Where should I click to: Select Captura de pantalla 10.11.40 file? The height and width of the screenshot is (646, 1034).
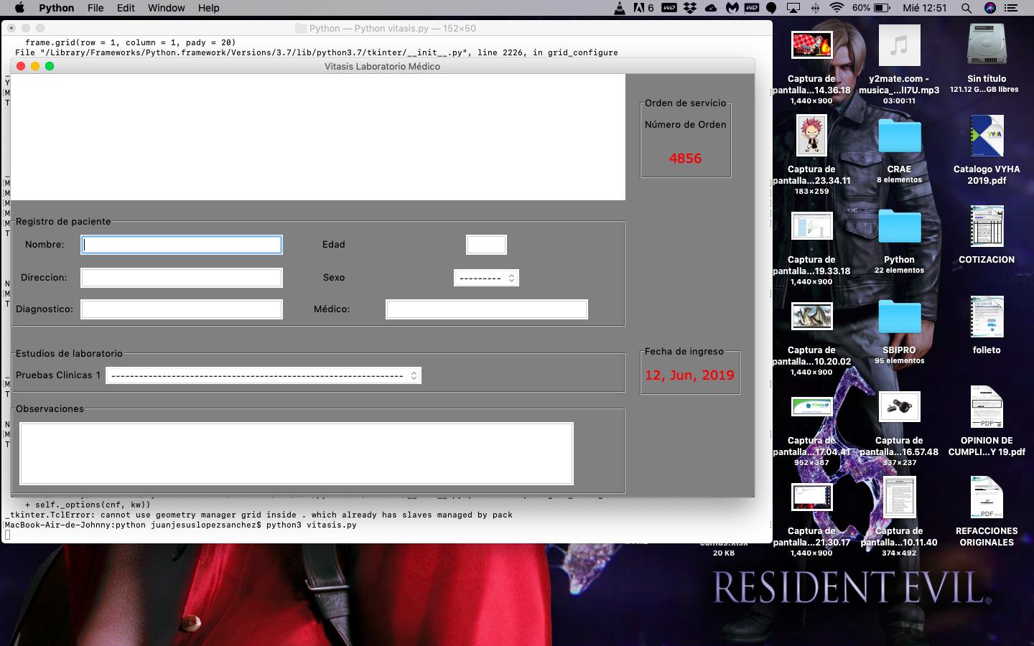(899, 497)
